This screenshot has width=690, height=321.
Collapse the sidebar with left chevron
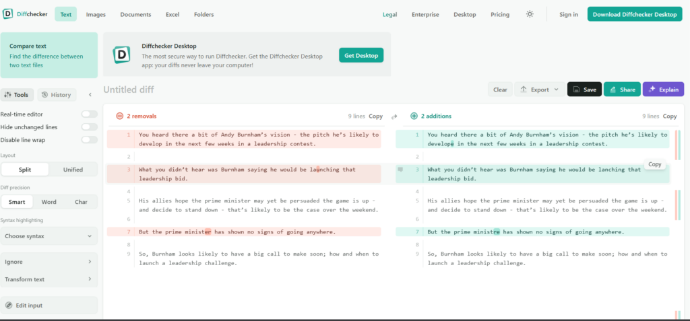coord(90,94)
